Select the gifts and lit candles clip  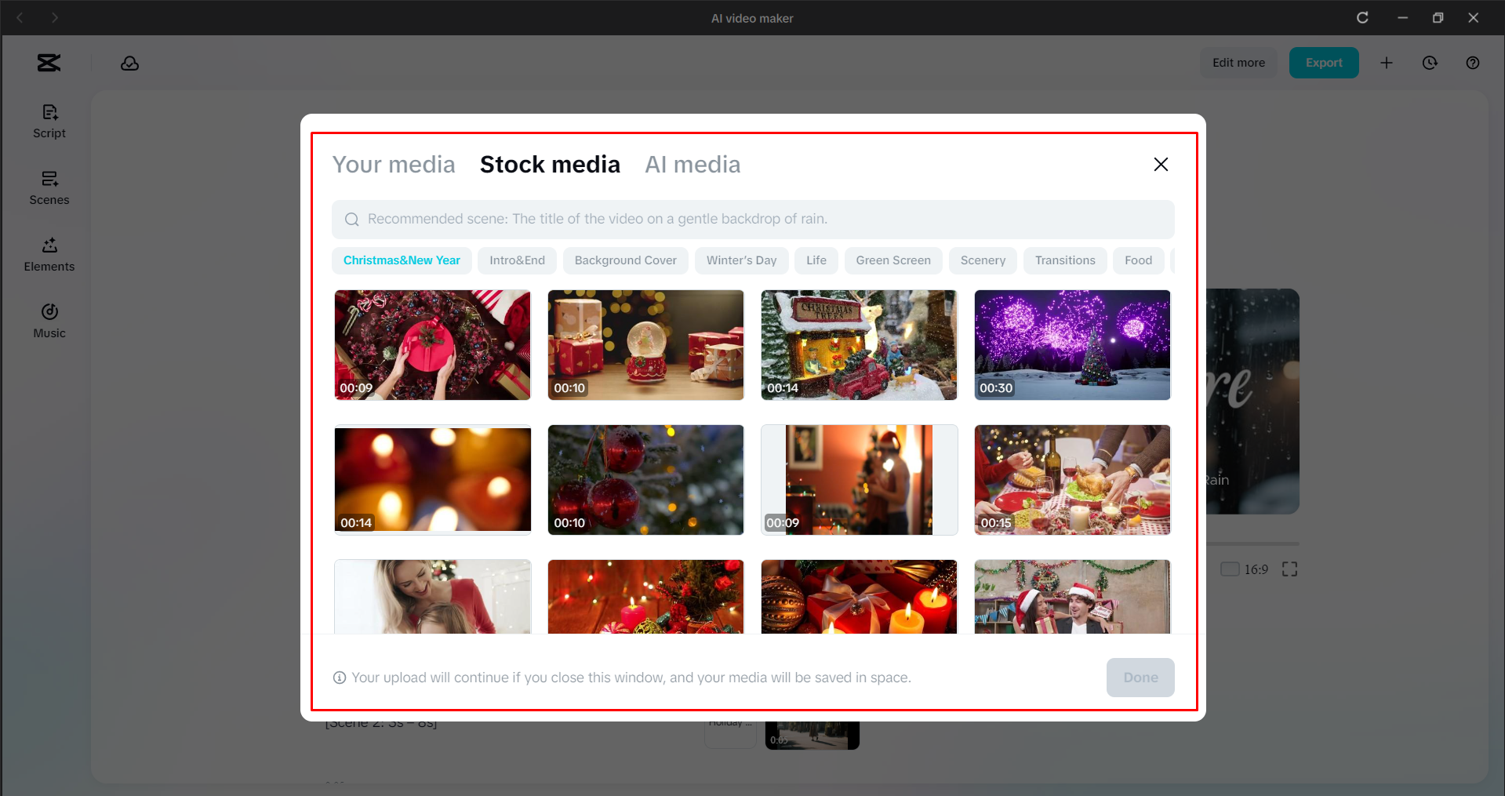click(x=860, y=597)
